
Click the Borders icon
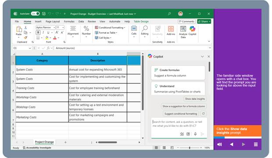click(38, 38)
